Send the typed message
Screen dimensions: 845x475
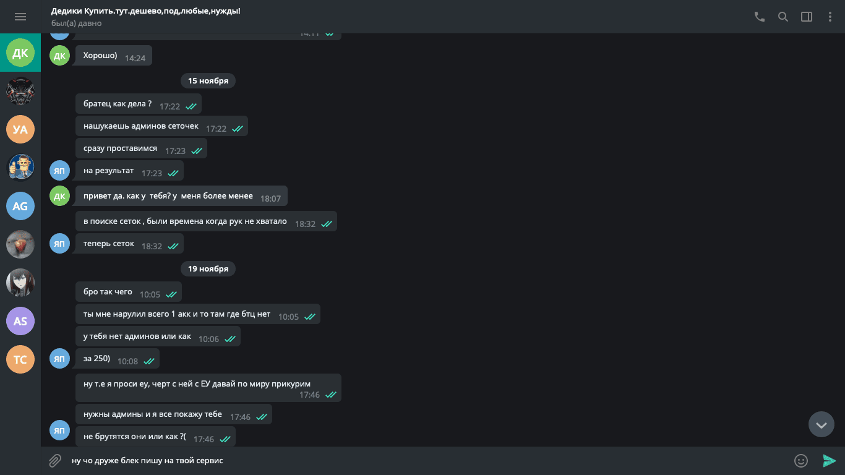[x=829, y=461]
